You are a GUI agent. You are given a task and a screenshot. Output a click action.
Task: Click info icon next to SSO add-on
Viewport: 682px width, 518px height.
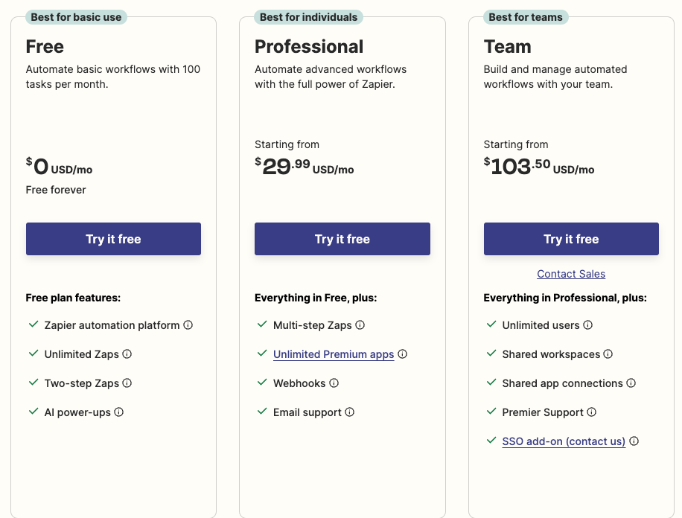[x=634, y=441]
